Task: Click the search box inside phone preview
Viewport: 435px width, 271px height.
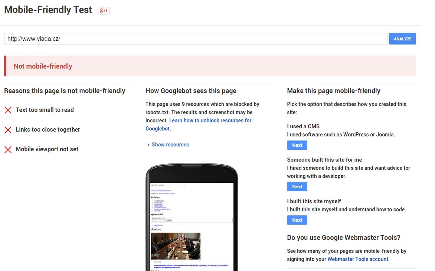Action: pos(159,221)
